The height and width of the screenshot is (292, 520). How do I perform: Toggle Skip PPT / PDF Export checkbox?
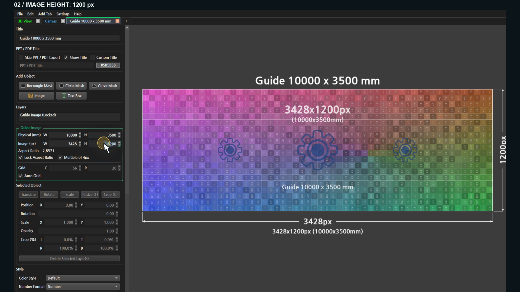pos(21,57)
